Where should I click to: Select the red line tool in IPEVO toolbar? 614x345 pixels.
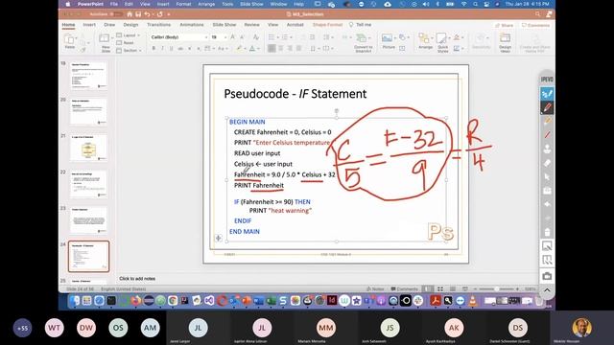pos(547,135)
